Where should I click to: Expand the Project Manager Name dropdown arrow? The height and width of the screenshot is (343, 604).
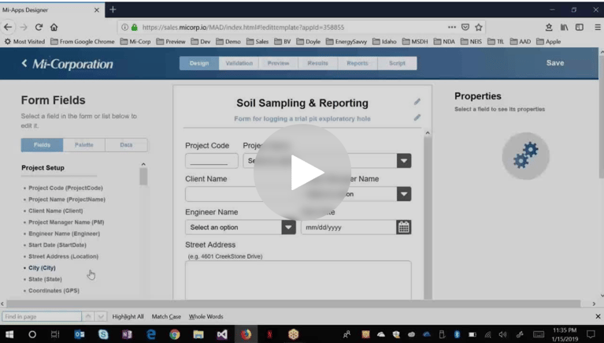[x=404, y=194]
